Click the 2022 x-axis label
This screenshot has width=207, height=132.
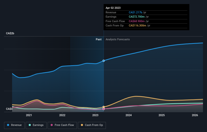(62, 115)
